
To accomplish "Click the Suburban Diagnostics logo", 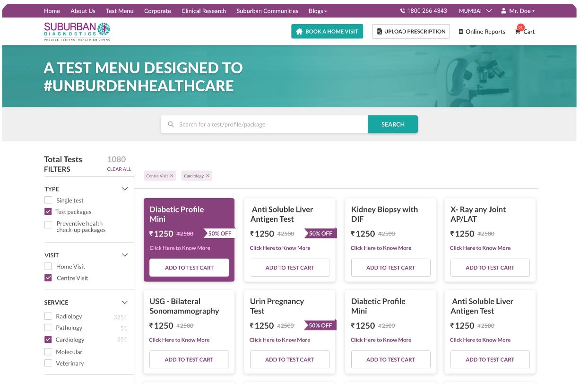I will pyautogui.click(x=77, y=31).
